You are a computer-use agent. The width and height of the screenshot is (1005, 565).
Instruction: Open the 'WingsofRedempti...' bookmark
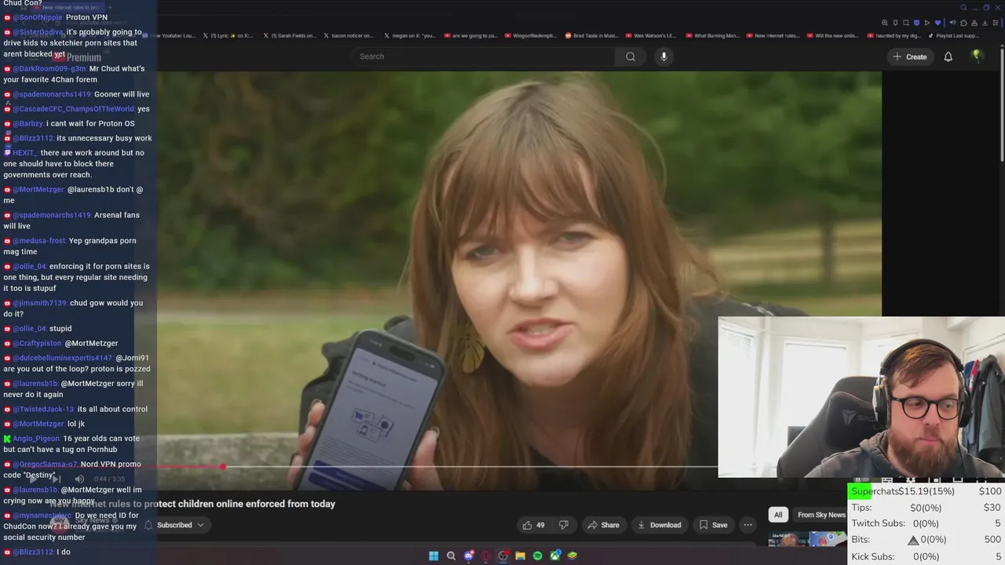[x=530, y=35]
